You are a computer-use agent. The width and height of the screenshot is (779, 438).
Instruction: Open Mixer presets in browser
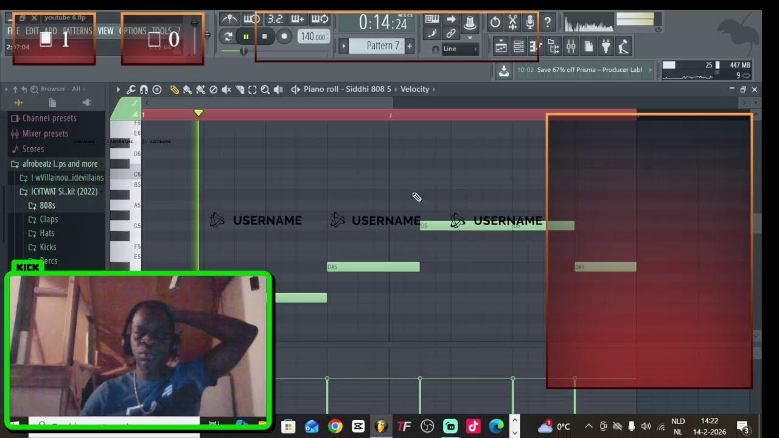tap(45, 133)
